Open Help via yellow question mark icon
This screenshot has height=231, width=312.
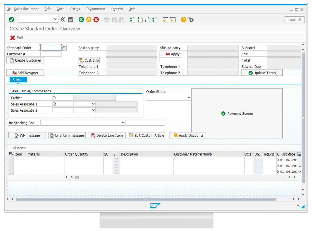pyautogui.click(x=184, y=20)
